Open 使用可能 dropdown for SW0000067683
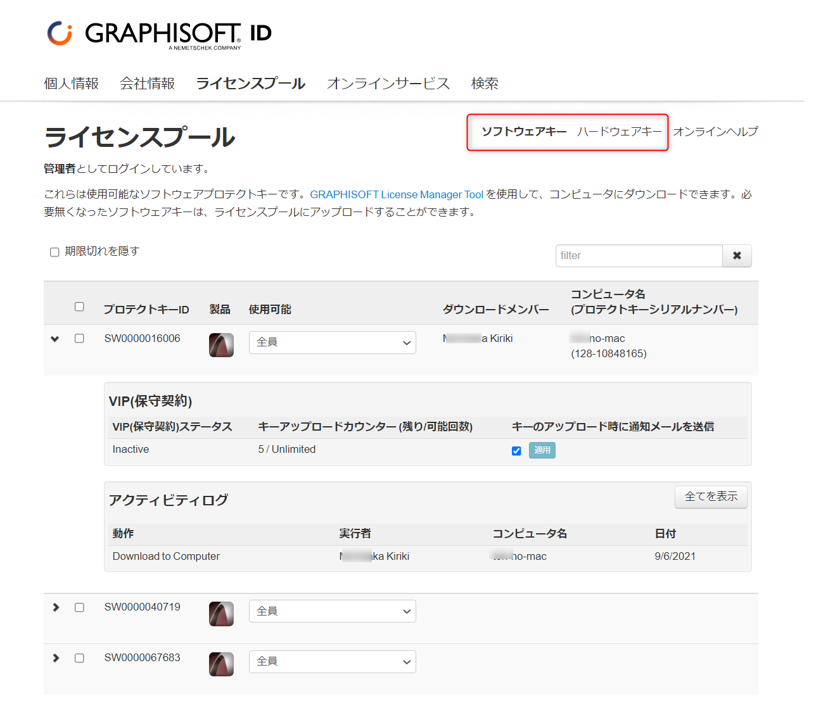The width and height of the screenshot is (828, 708). click(x=332, y=661)
